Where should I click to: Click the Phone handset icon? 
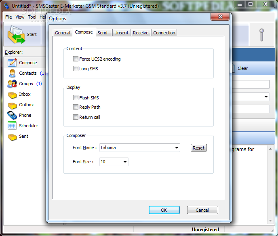click(x=12, y=115)
